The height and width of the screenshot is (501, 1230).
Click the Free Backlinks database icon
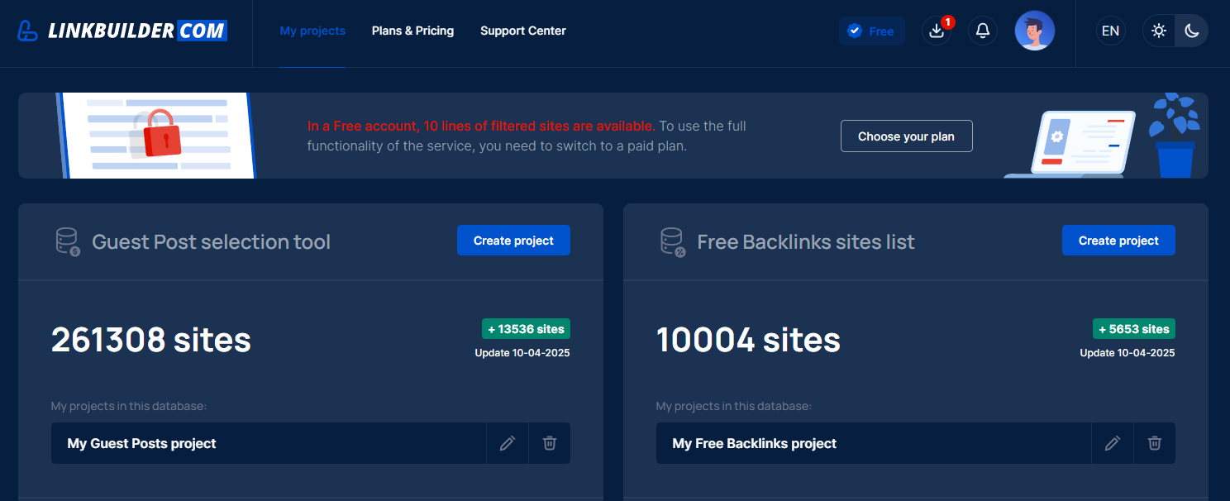[x=673, y=242]
